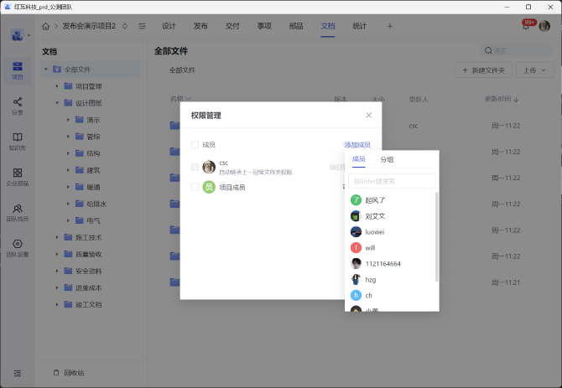Switch to the 分组 tab in popup
Image resolution: width=562 pixels, height=388 pixels.
click(387, 159)
